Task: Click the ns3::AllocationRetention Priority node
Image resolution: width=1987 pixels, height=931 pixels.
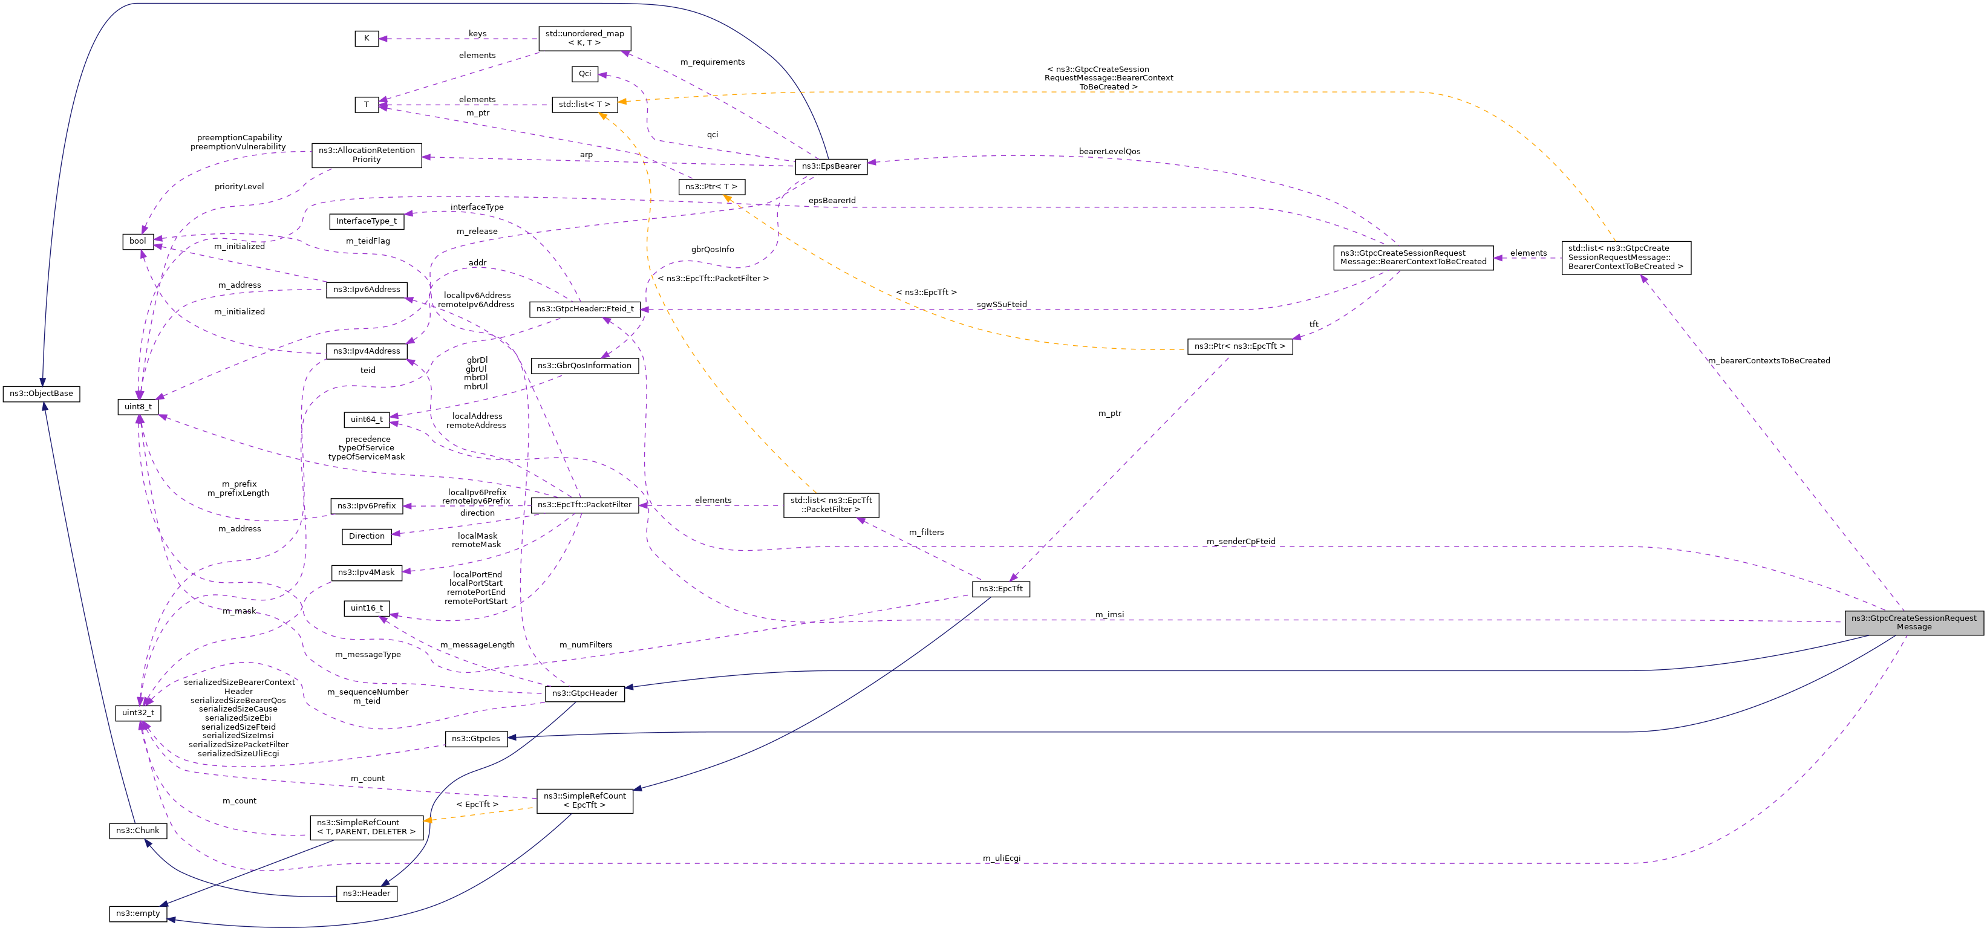Action: pyautogui.click(x=367, y=155)
